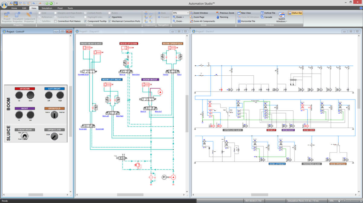Select the View ribbon tab
363x203 pixels.
coord(34,8)
